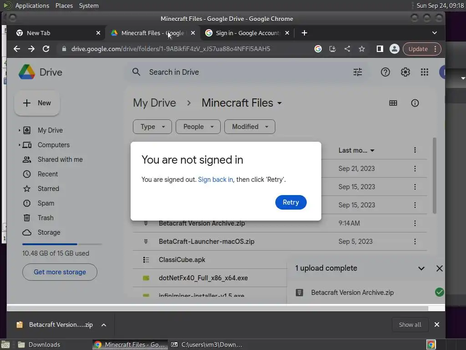Open the Spam sidebar item
This screenshot has height=350, width=466.
(46, 203)
